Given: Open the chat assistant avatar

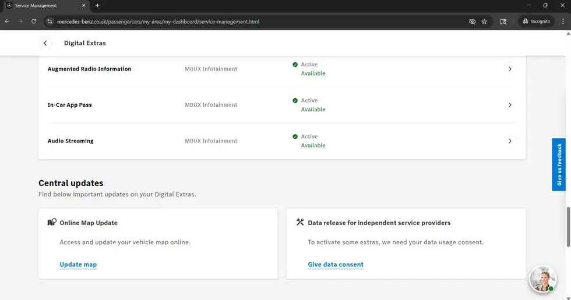Looking at the screenshot, I should (542, 279).
